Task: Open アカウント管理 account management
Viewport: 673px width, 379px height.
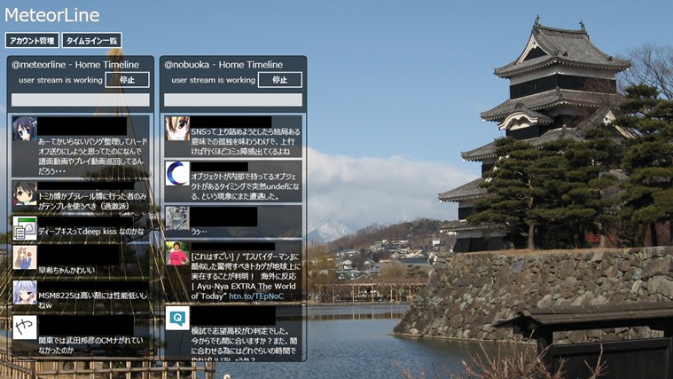Action: point(32,41)
